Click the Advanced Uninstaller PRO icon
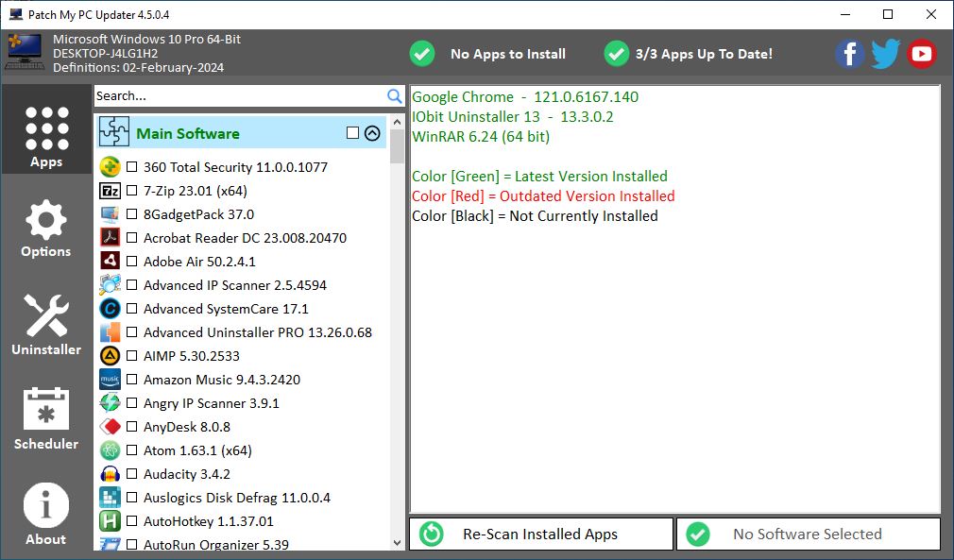This screenshot has height=560, width=954. [x=111, y=332]
